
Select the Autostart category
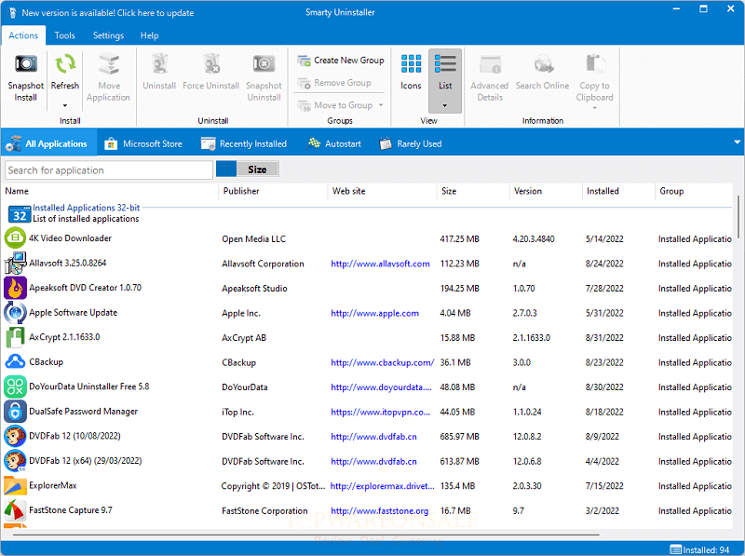click(334, 143)
